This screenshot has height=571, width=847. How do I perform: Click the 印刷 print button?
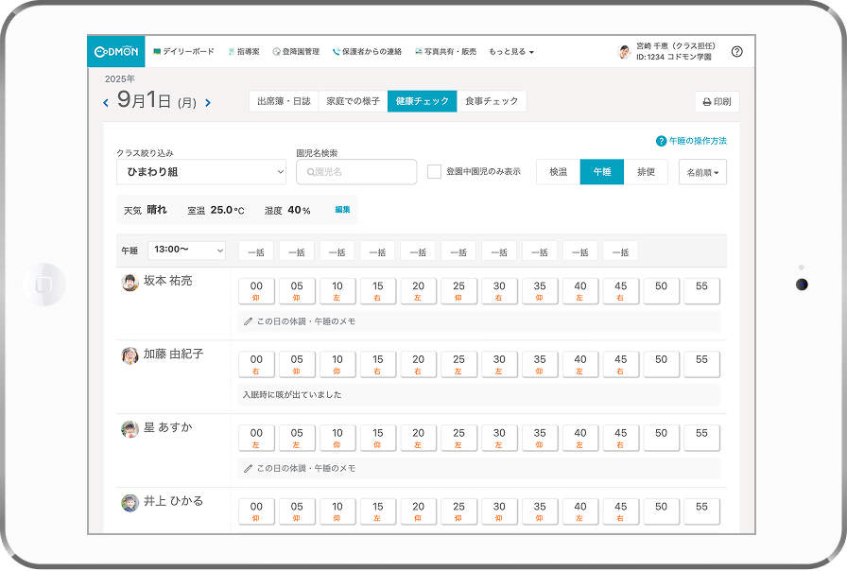(717, 102)
